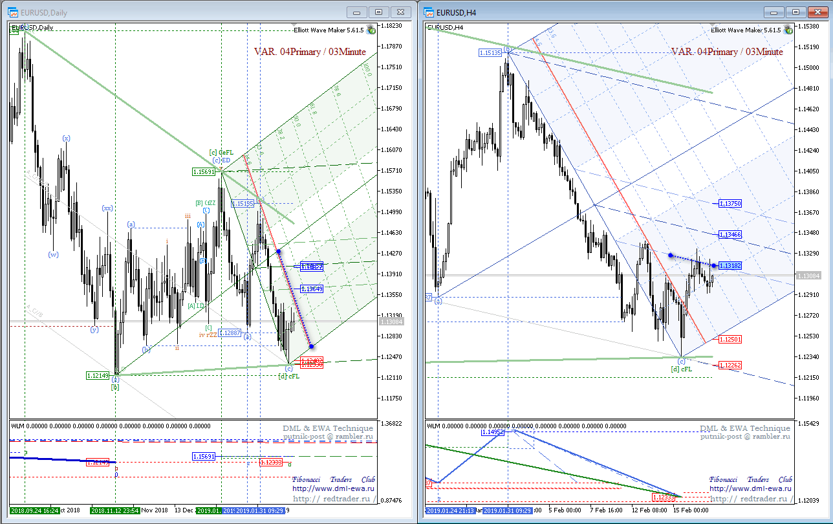The width and height of the screenshot is (833, 524).
Task: Select the lower blue anchor dot on Daily red trendline
Action: pyautogui.click(x=312, y=346)
